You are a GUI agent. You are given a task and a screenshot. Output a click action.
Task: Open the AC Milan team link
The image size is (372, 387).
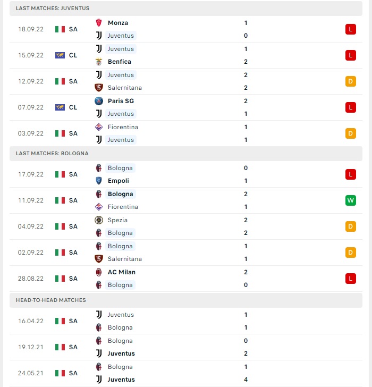pyautogui.click(x=122, y=272)
